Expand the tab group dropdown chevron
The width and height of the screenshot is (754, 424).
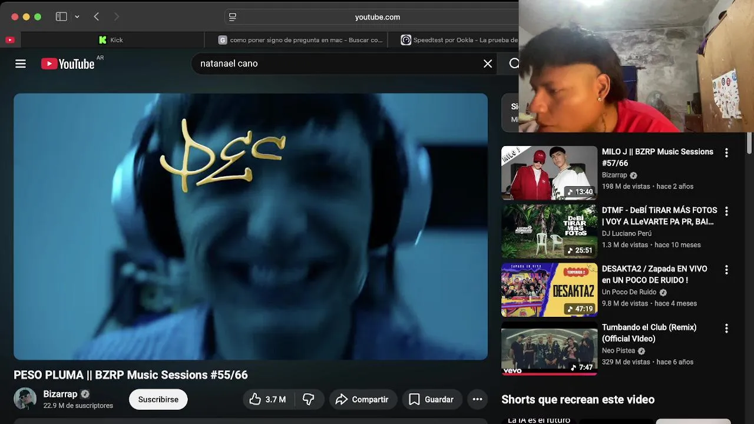point(77,17)
